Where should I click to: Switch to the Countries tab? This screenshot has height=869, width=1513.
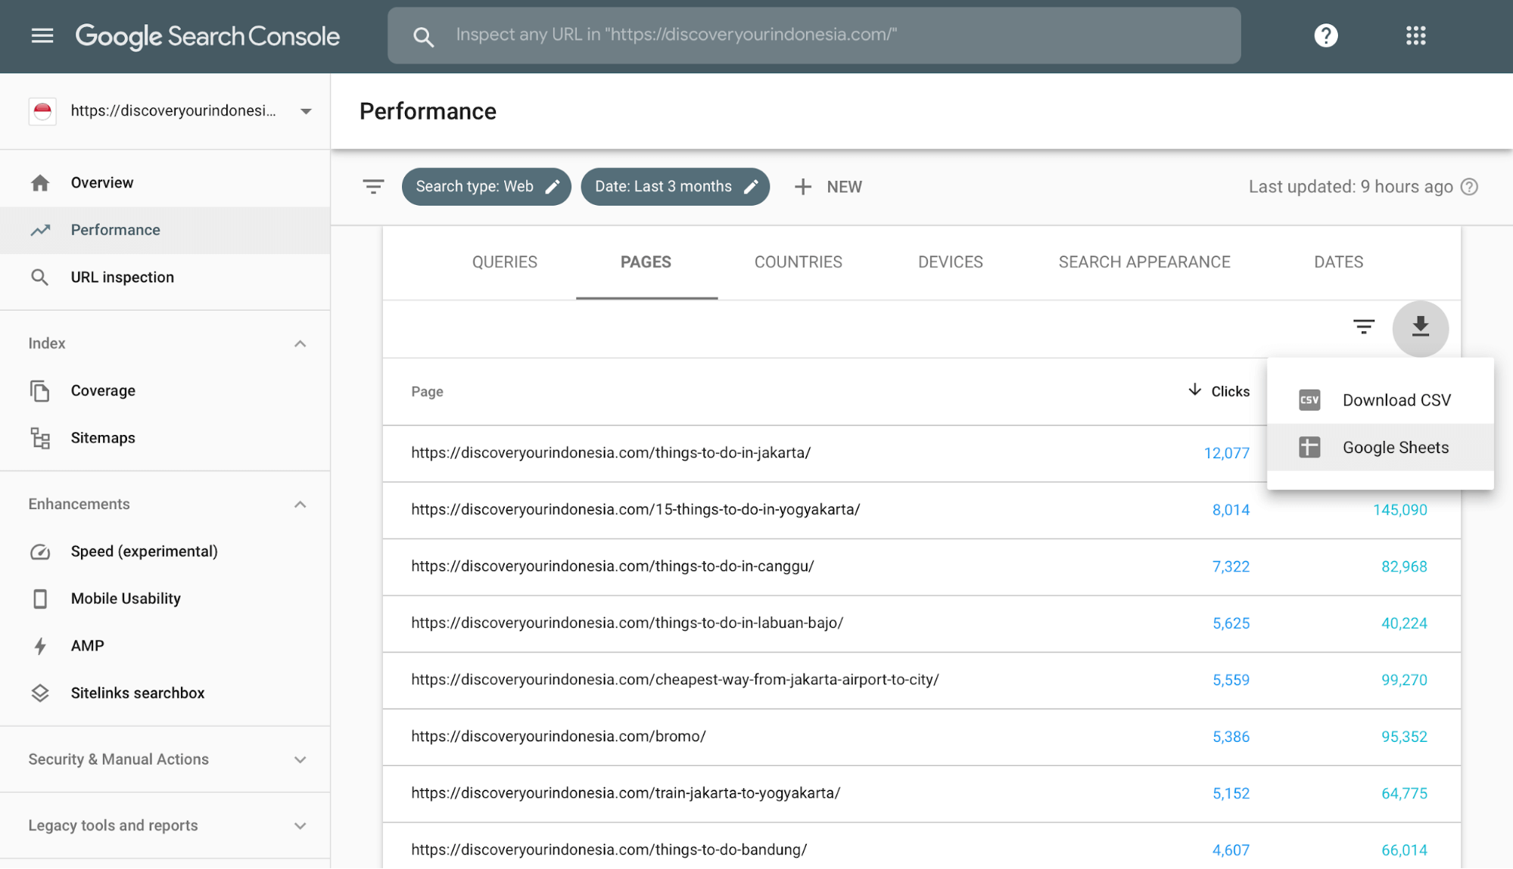pos(798,262)
